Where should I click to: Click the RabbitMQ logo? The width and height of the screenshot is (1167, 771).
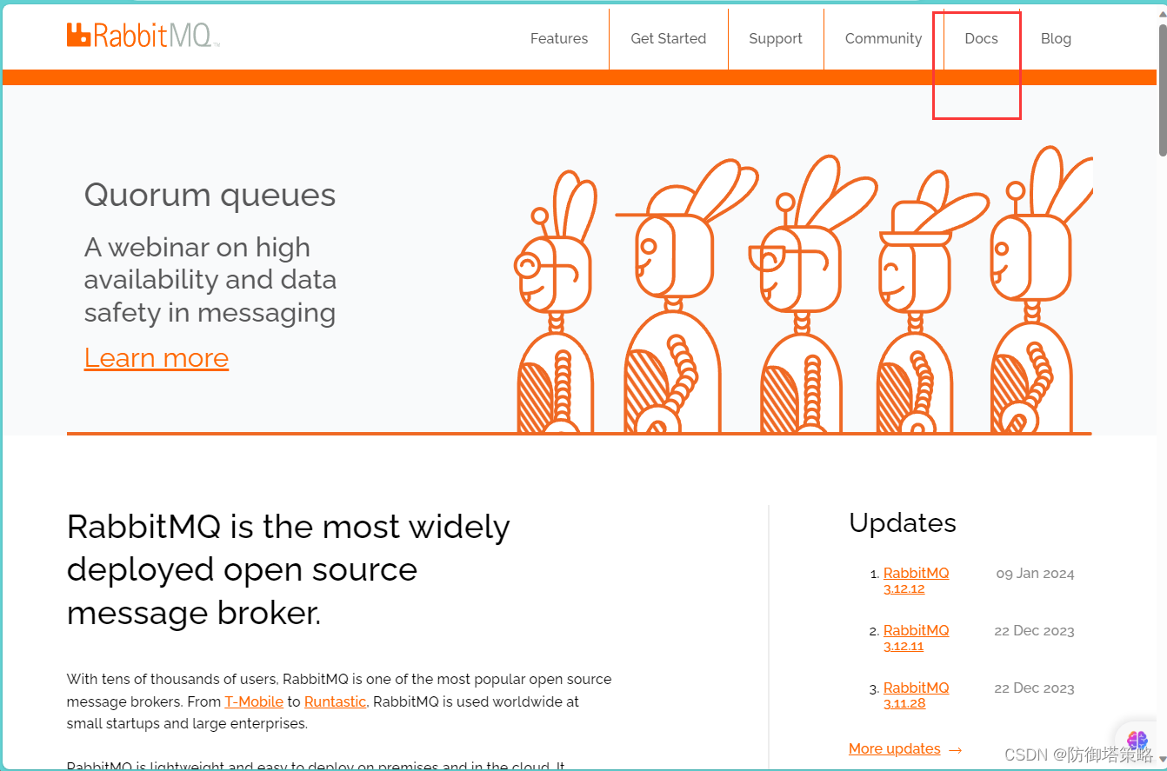click(x=143, y=36)
